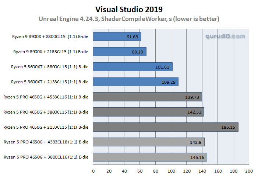258x177 pixels.
Task: Click the 100 tick on the x-axis
Action: pyautogui.click(x=171, y=171)
